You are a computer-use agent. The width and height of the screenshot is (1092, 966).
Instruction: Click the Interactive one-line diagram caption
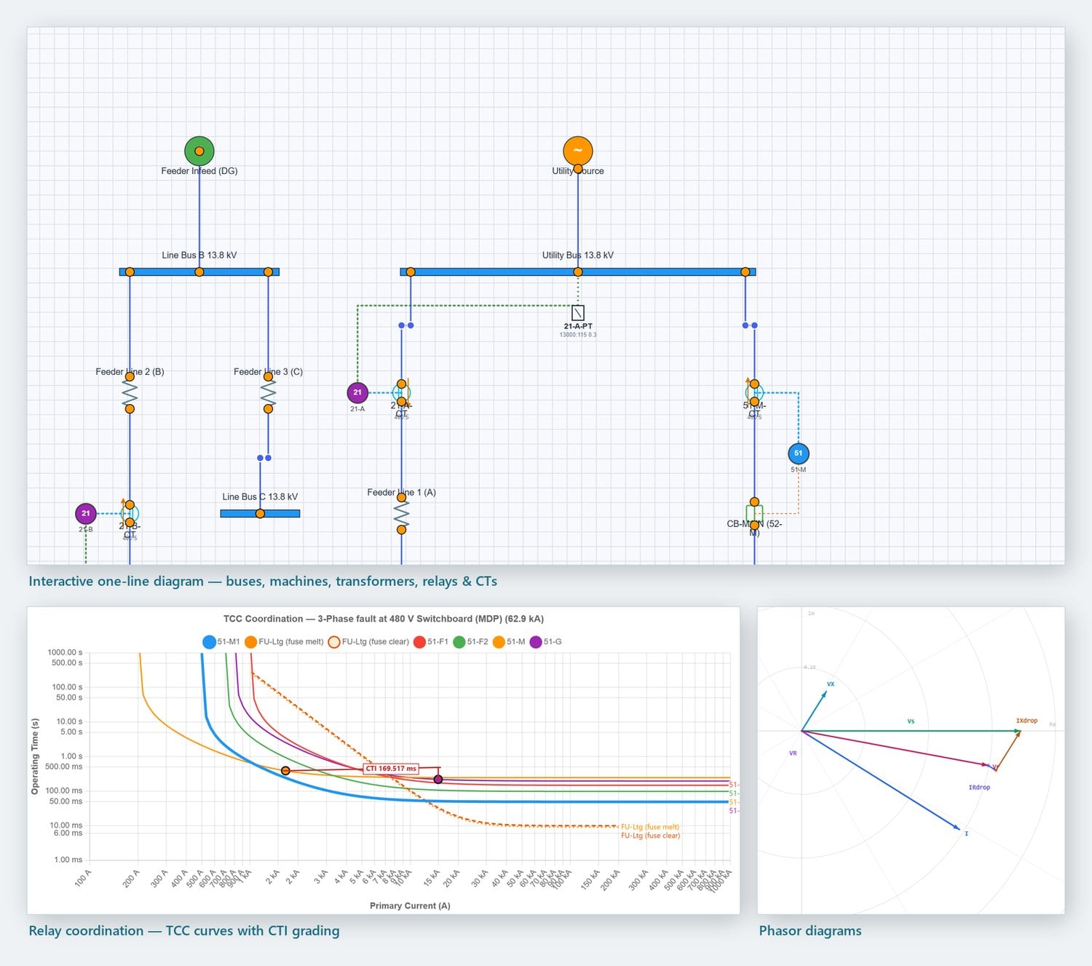pyautogui.click(x=263, y=582)
